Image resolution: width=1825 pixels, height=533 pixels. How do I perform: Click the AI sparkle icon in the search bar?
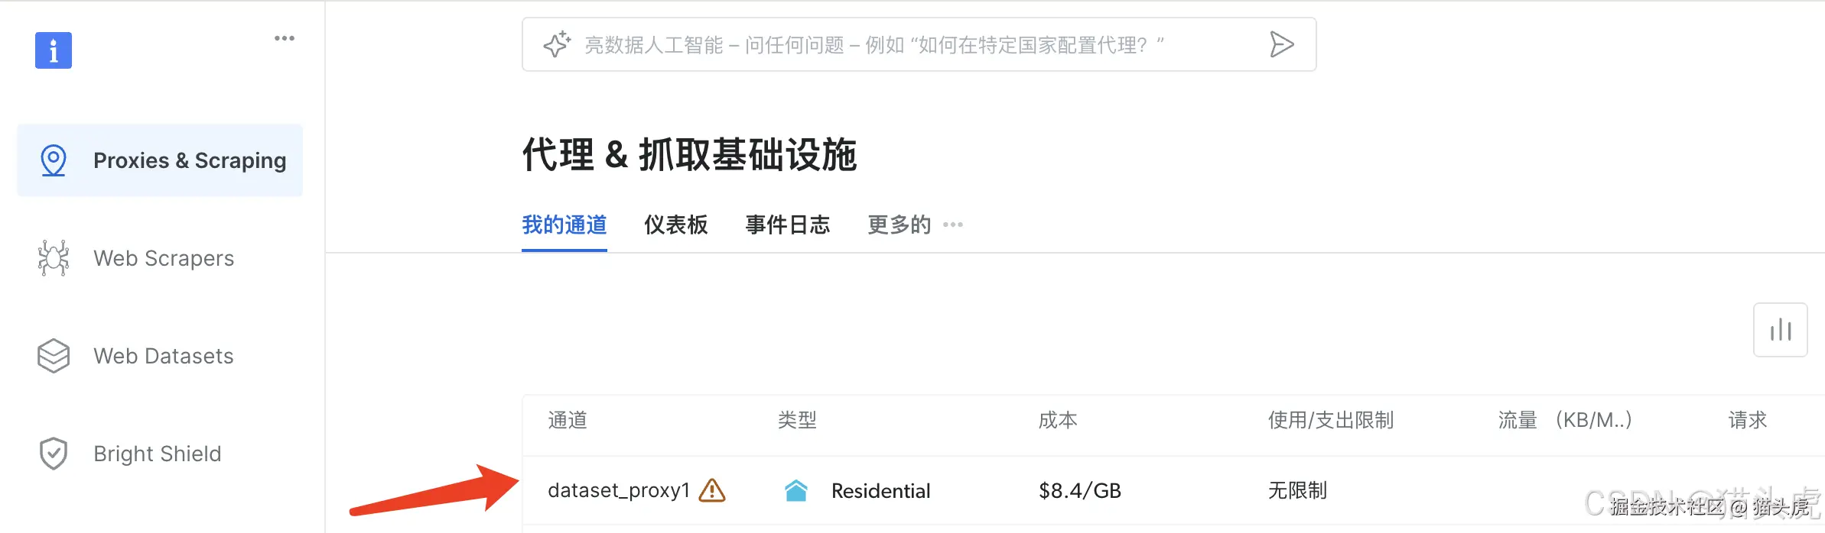[x=556, y=44]
